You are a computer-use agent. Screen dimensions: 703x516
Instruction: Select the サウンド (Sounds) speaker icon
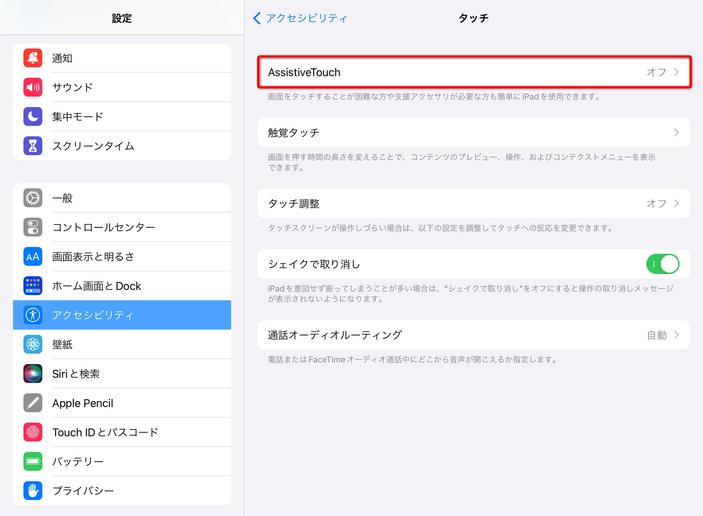click(33, 87)
